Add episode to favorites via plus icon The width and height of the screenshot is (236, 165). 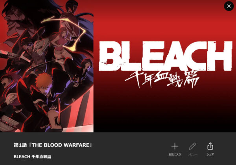point(175,146)
